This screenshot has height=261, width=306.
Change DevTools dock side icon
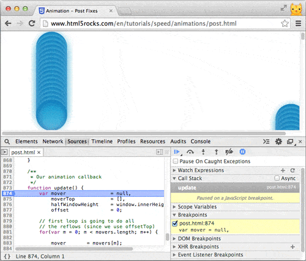pos(290,142)
